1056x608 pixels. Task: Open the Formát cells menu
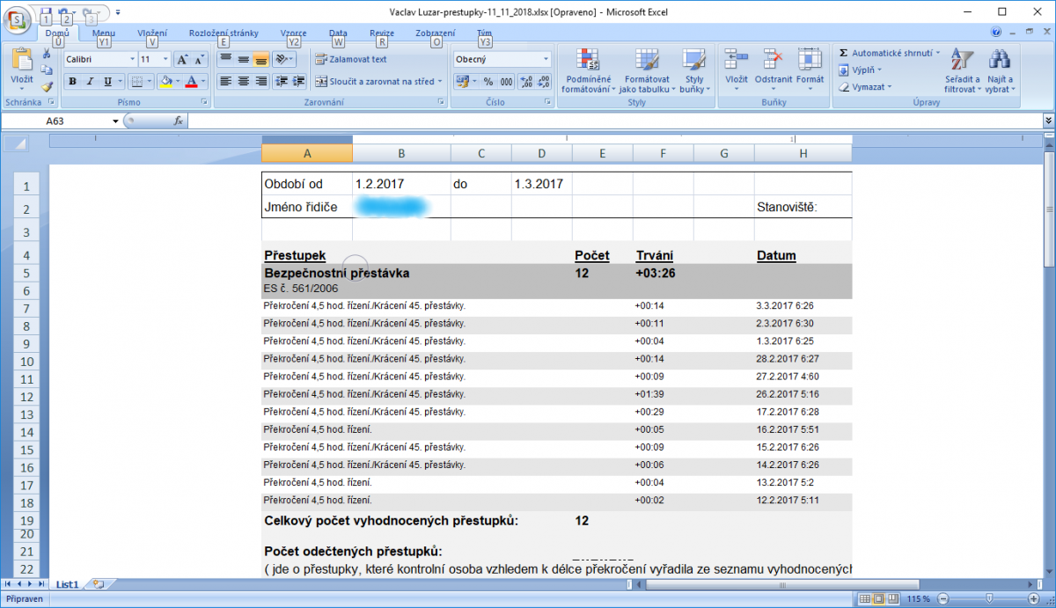810,70
